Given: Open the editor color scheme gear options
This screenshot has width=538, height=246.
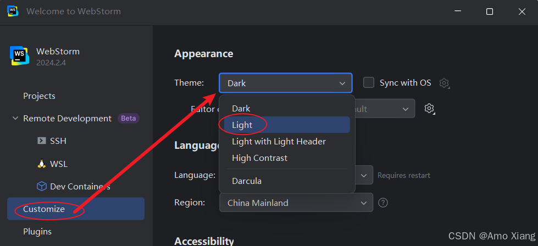Looking at the screenshot, I should 429,109.
